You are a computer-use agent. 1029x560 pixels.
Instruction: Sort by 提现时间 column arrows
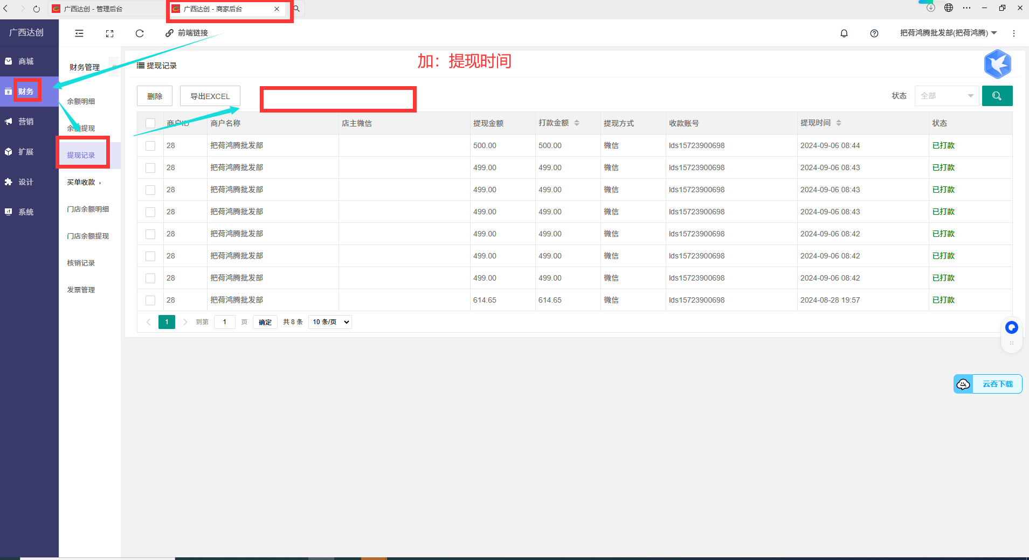coord(838,123)
